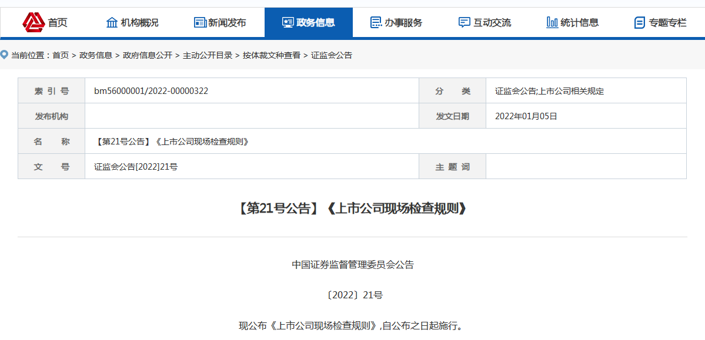Image resolution: width=705 pixels, height=340 pixels.
Task: Click the 统计信息 bar chart icon
Action: (552, 22)
